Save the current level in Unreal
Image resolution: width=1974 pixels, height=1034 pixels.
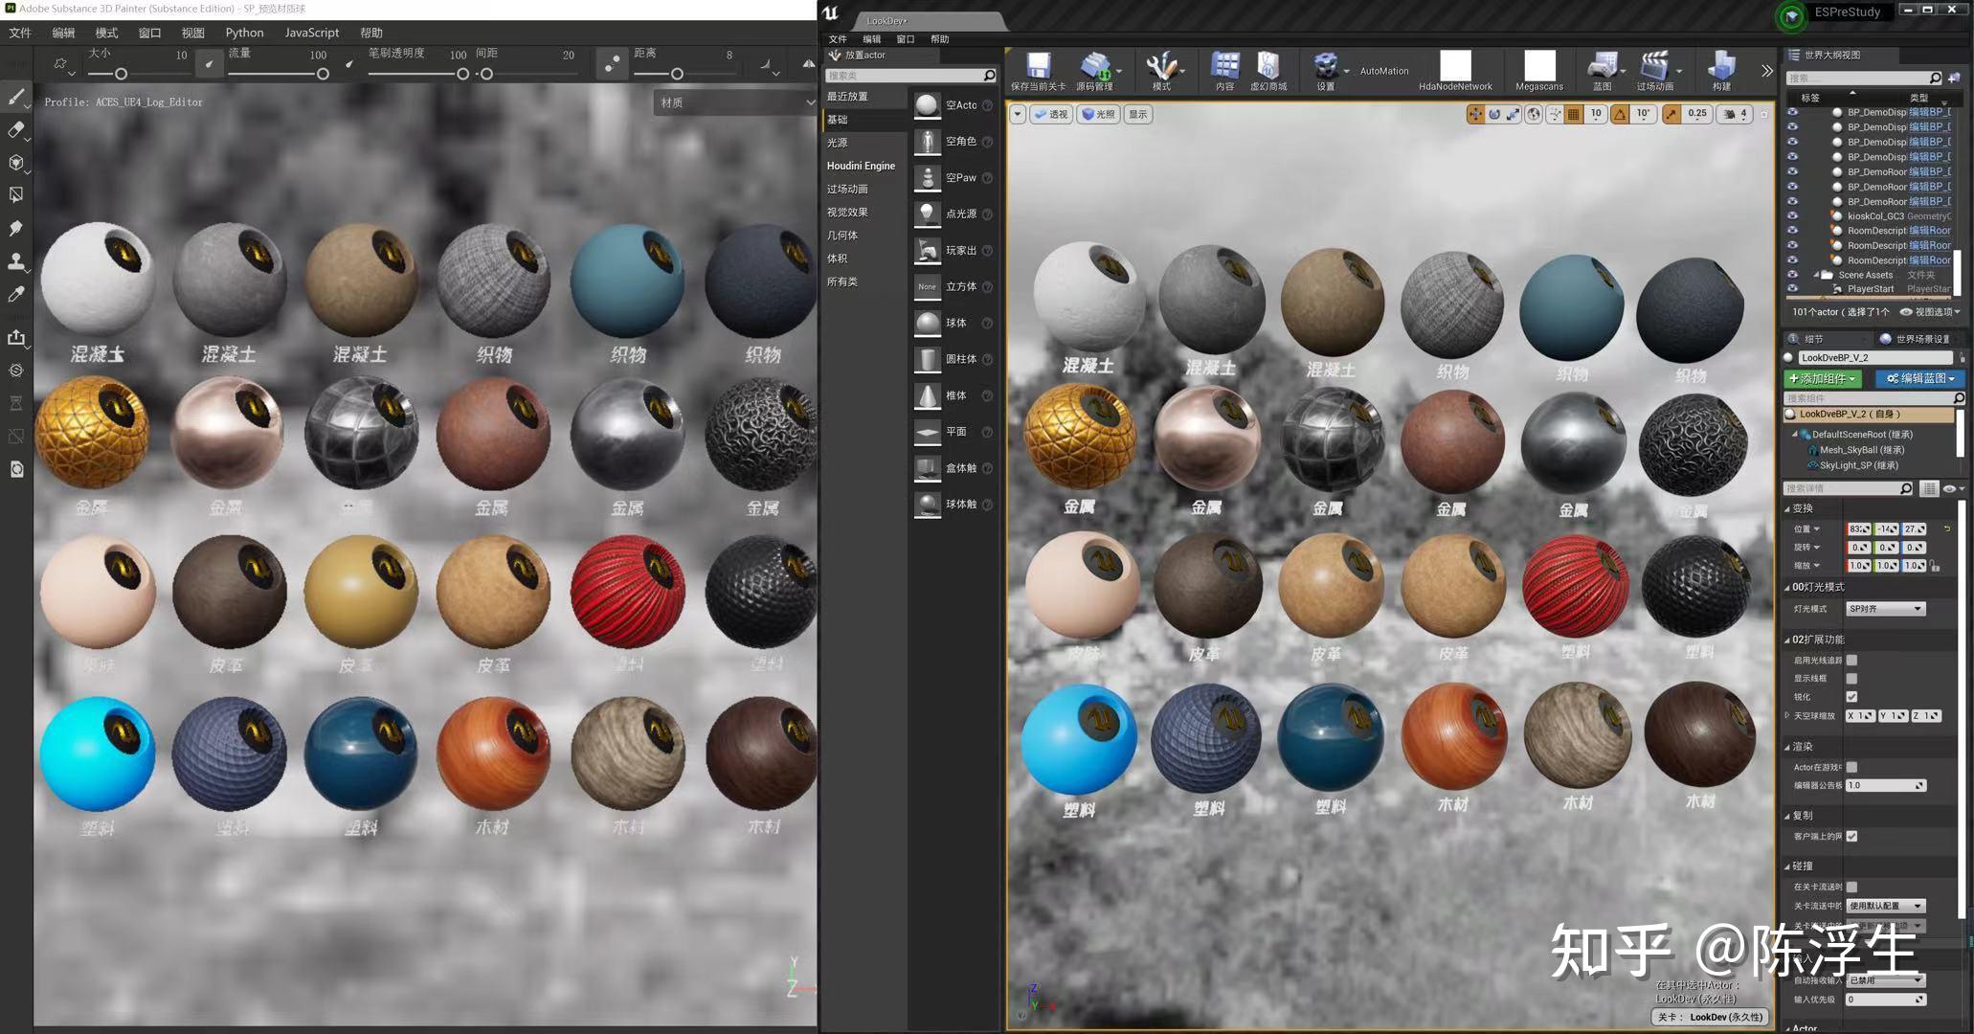1037,70
